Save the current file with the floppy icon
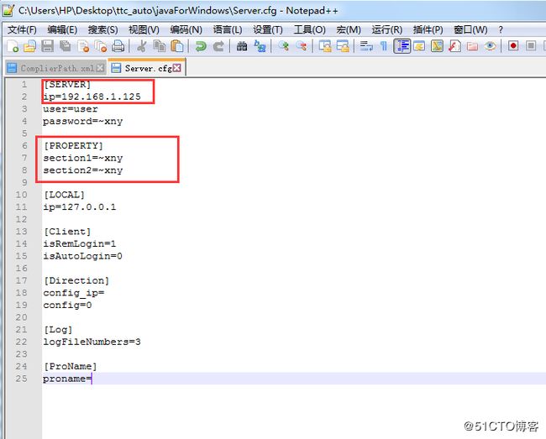 pyautogui.click(x=47, y=46)
